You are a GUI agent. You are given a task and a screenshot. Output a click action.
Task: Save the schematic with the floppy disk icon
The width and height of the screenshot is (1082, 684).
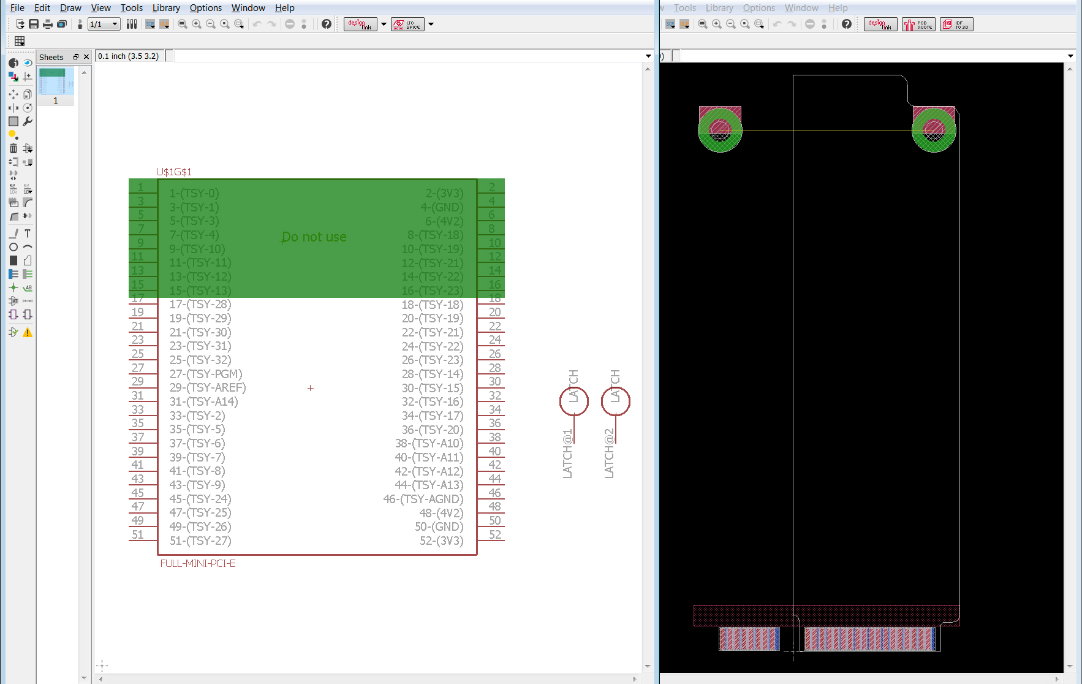click(x=34, y=24)
